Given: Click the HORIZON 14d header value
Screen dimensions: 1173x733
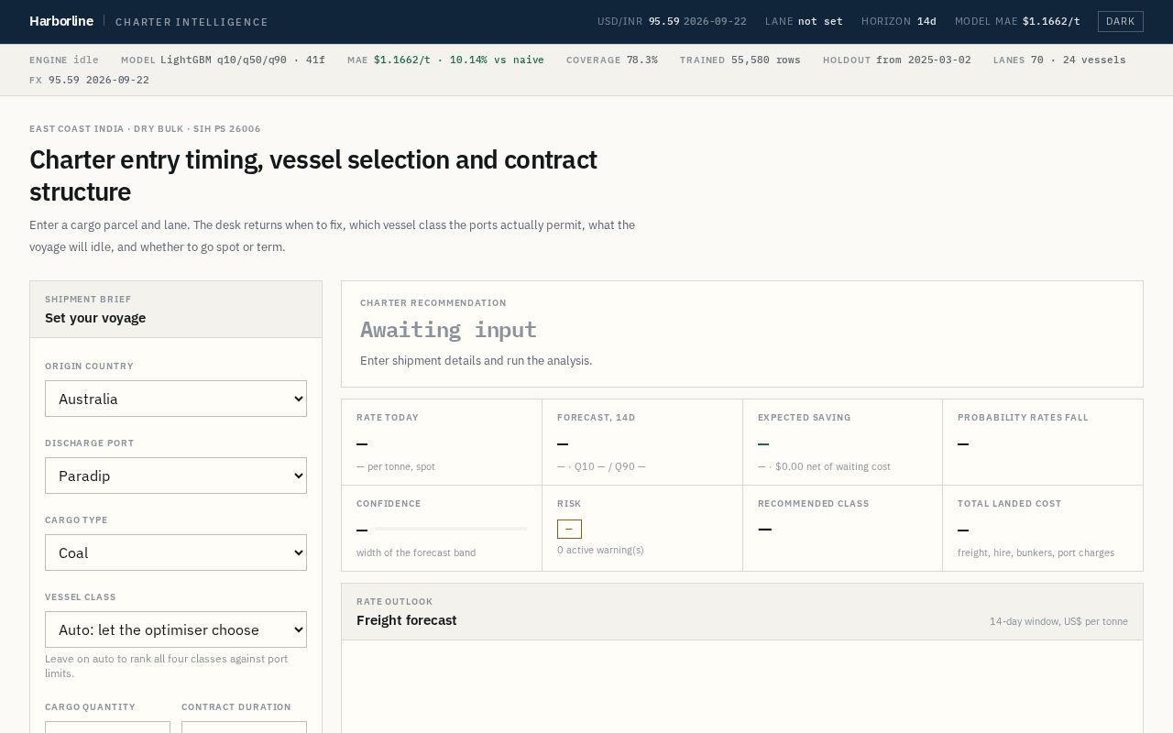Looking at the screenshot, I should [899, 21].
